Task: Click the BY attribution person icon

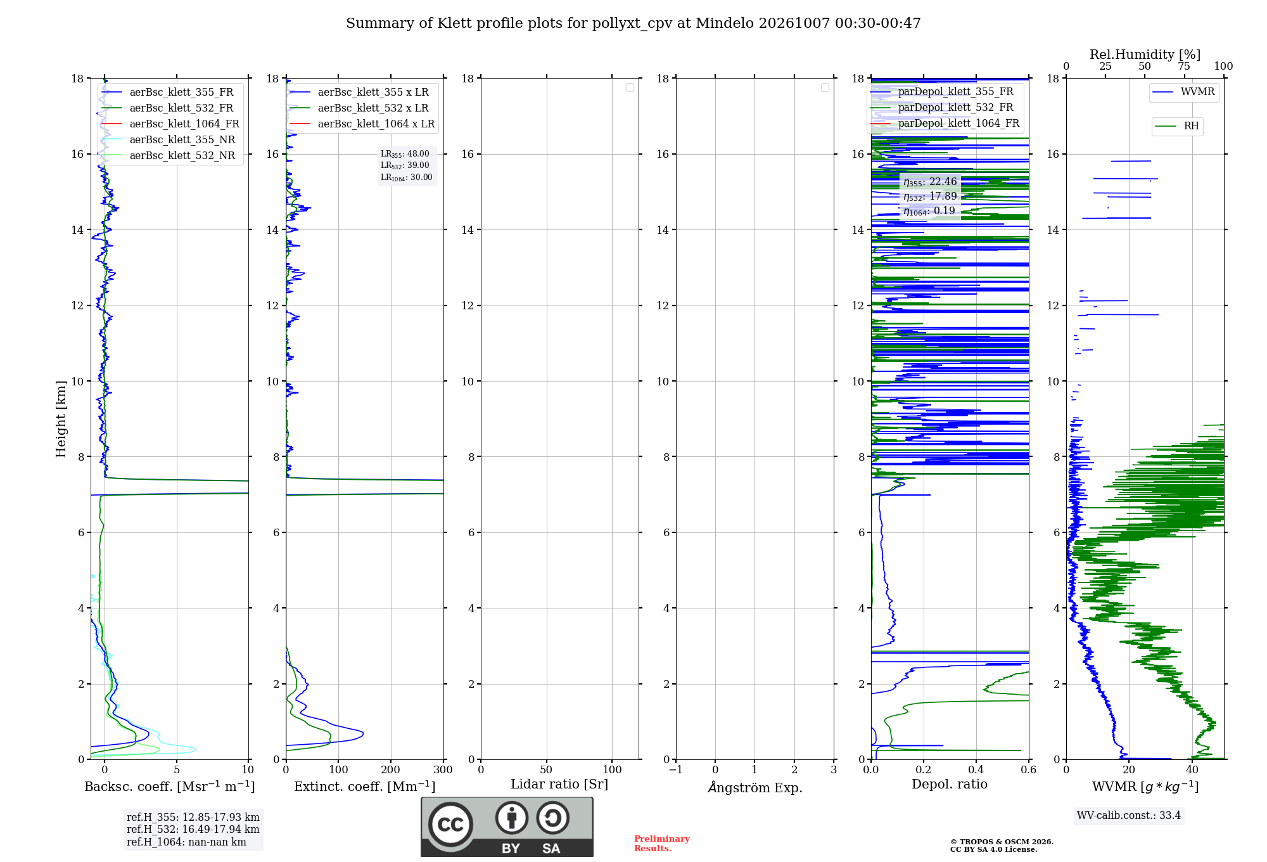Action: tap(512, 818)
